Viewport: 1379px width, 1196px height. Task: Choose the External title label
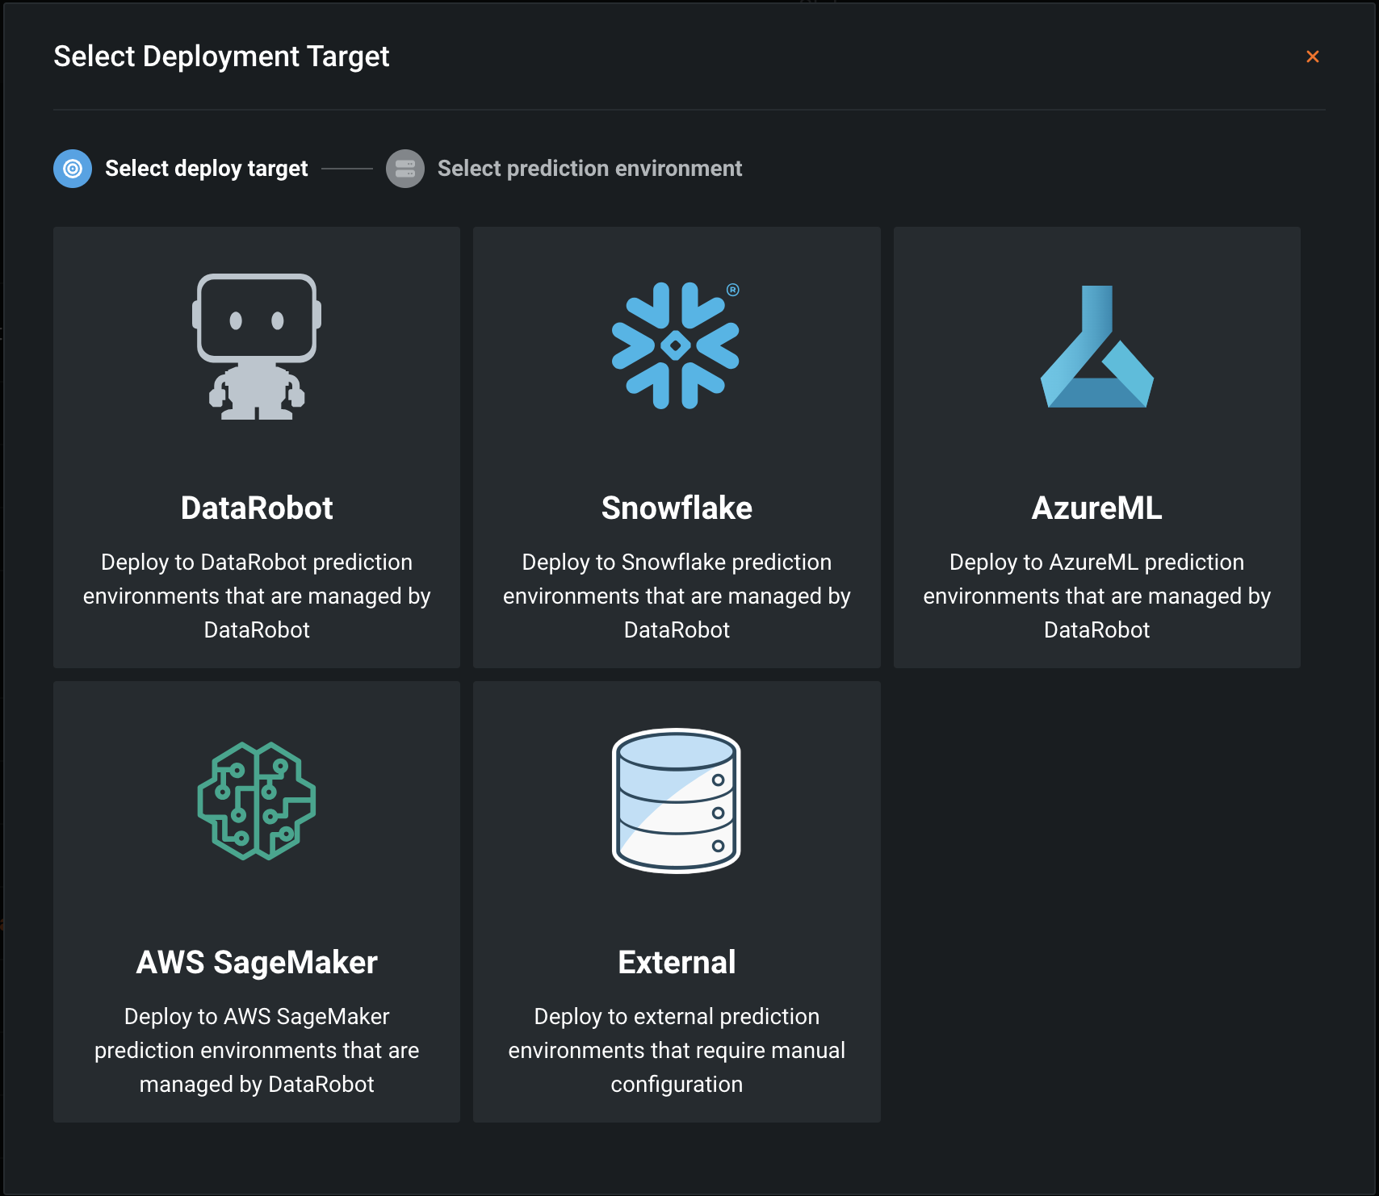[x=677, y=963]
